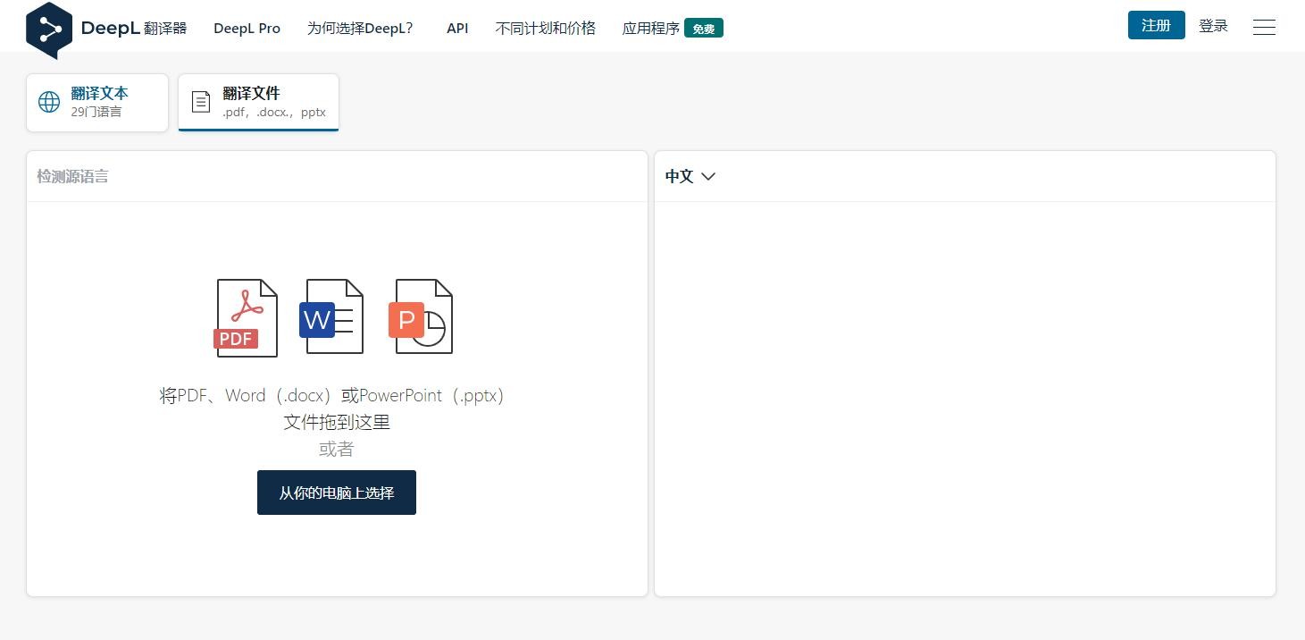Image resolution: width=1305 pixels, height=640 pixels.
Task: Click the PDF file type icon
Action: [x=246, y=317]
